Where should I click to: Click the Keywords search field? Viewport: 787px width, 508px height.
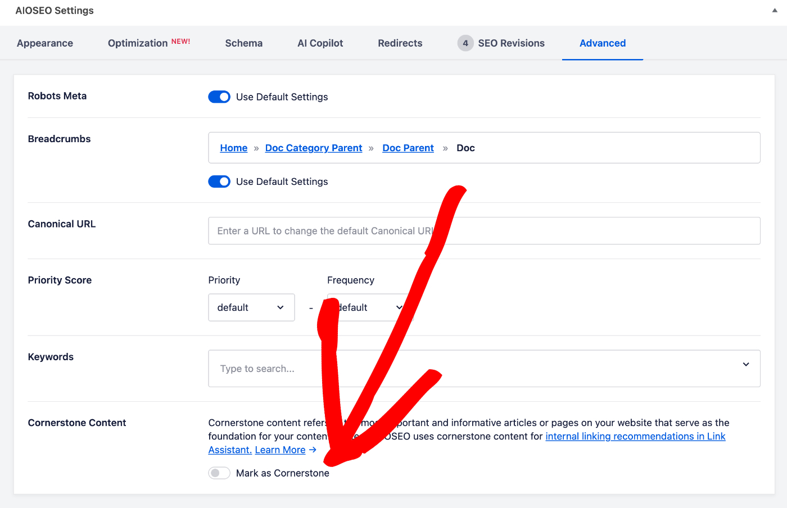(x=484, y=369)
